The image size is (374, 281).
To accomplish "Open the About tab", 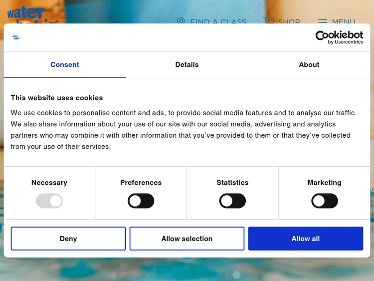I will pos(309,65).
